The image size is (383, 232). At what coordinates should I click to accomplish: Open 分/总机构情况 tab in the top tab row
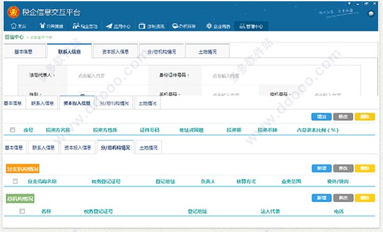click(x=161, y=52)
